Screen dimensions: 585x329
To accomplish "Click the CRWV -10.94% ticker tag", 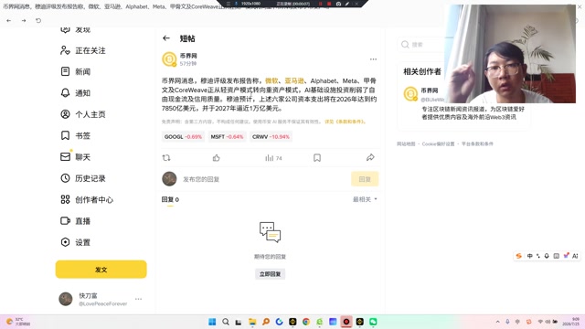I will click(271, 137).
